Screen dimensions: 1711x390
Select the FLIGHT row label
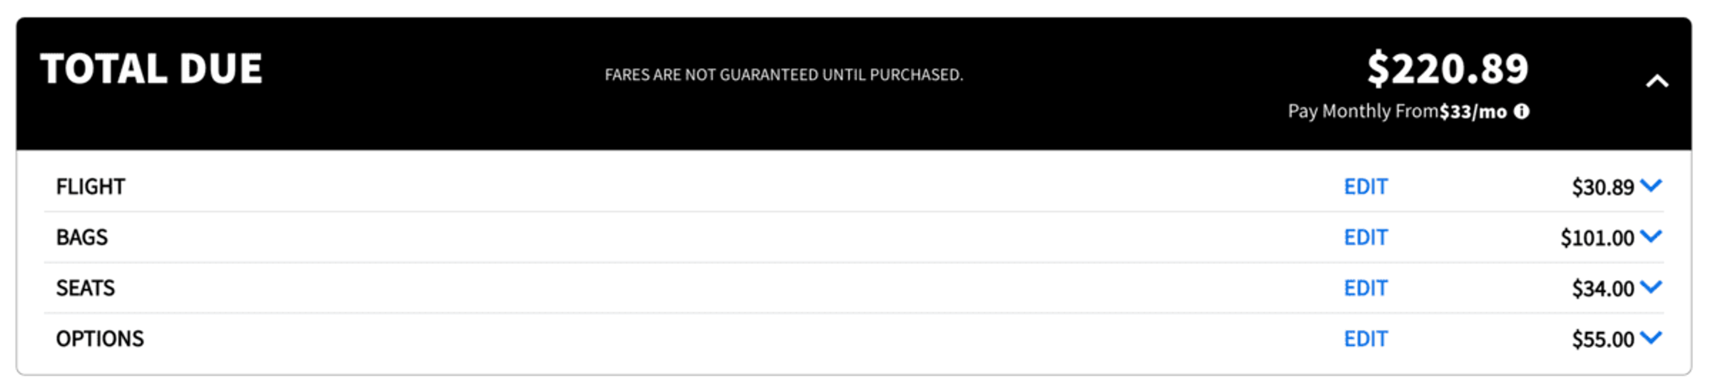90,187
